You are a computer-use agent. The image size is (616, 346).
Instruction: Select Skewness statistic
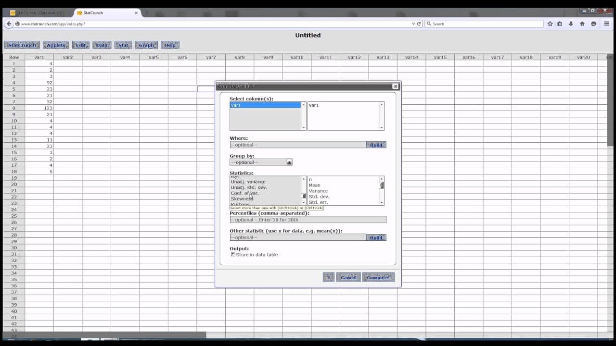[x=242, y=199]
